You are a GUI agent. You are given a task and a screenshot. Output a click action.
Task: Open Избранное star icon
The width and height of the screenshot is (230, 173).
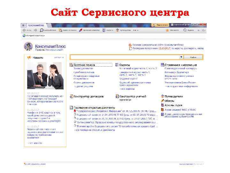(x=167, y=30)
